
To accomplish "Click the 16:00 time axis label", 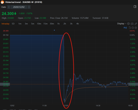I will coord(130,105).
